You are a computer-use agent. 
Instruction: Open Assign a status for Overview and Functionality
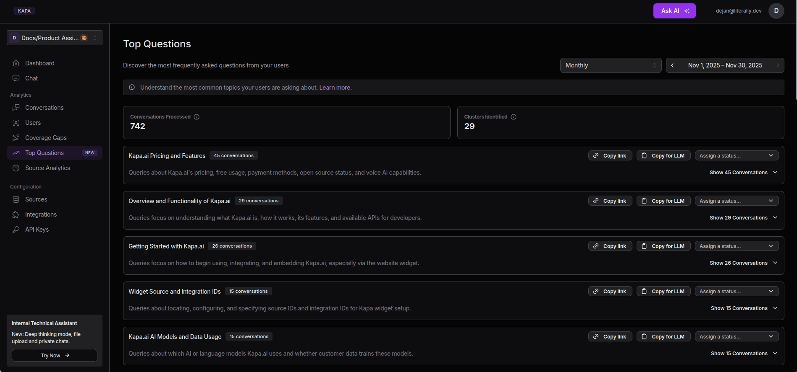[737, 201]
